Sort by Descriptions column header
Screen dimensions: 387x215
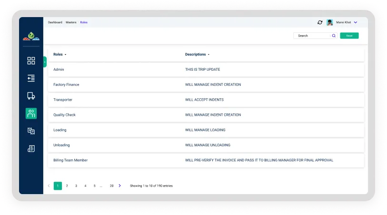[197, 55]
